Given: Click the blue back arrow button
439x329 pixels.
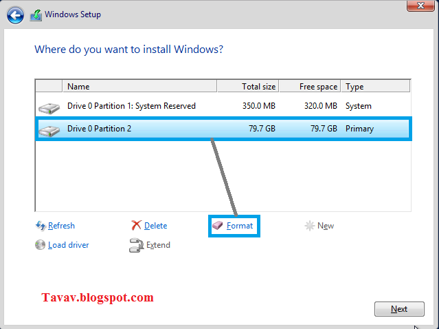Looking at the screenshot, I should click(15, 15).
